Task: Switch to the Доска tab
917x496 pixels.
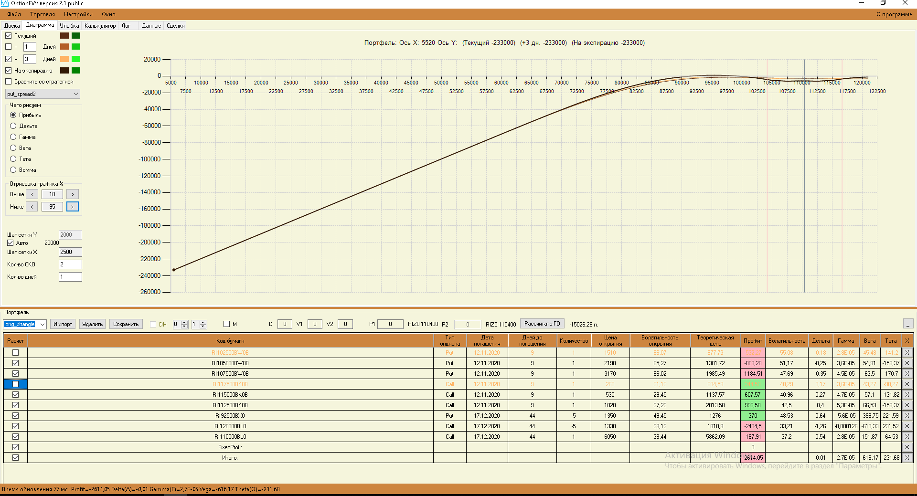Action: point(12,26)
